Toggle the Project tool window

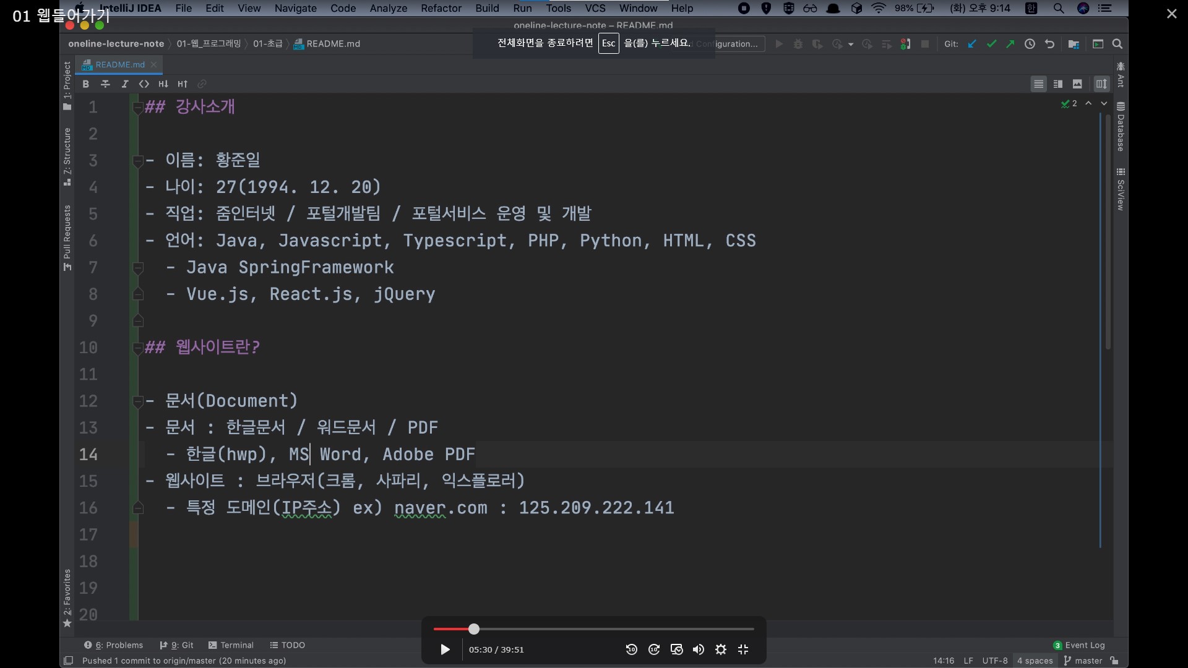(67, 86)
